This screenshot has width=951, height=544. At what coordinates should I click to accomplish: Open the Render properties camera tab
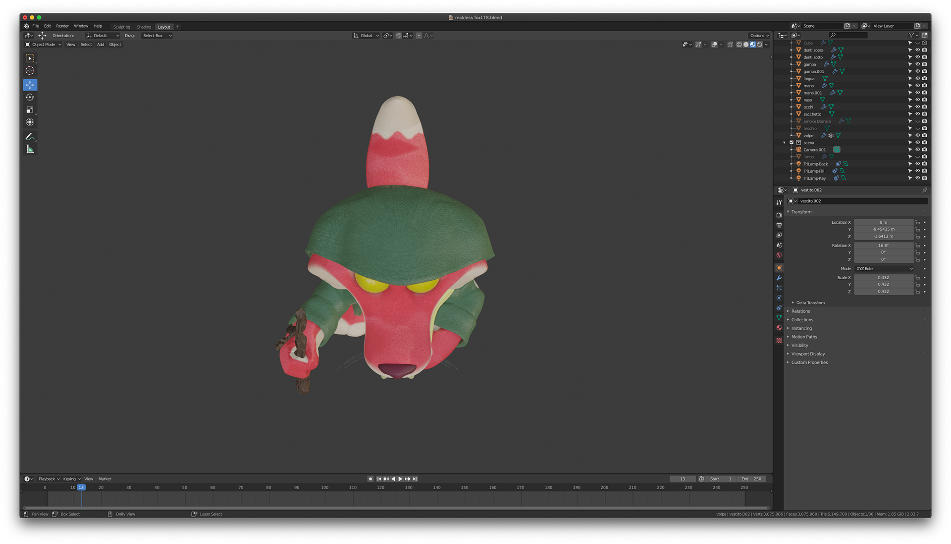point(779,215)
